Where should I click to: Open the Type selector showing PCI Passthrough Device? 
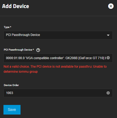(58, 35)
